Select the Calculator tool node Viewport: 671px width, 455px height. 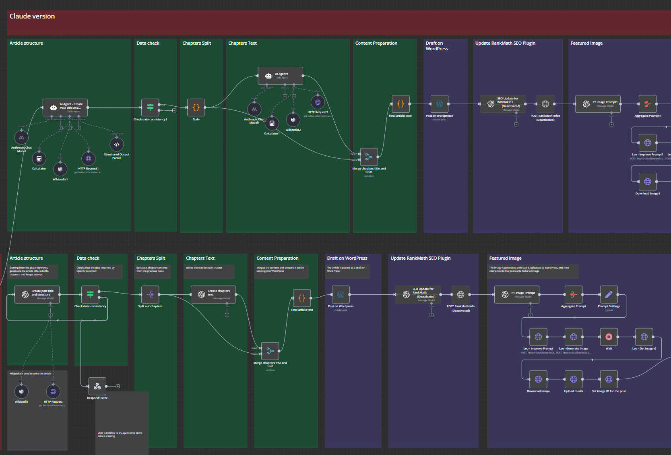pos(39,159)
